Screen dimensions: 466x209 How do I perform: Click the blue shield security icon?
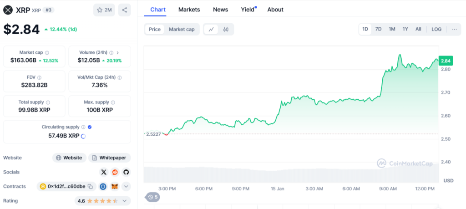tap(103, 186)
